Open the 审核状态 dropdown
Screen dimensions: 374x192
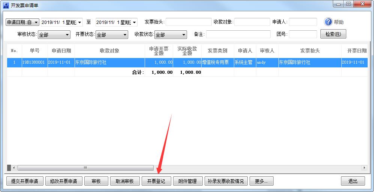pyautogui.click(x=67, y=35)
